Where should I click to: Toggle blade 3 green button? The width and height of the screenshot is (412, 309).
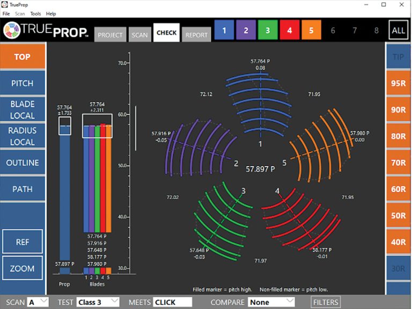(267, 31)
